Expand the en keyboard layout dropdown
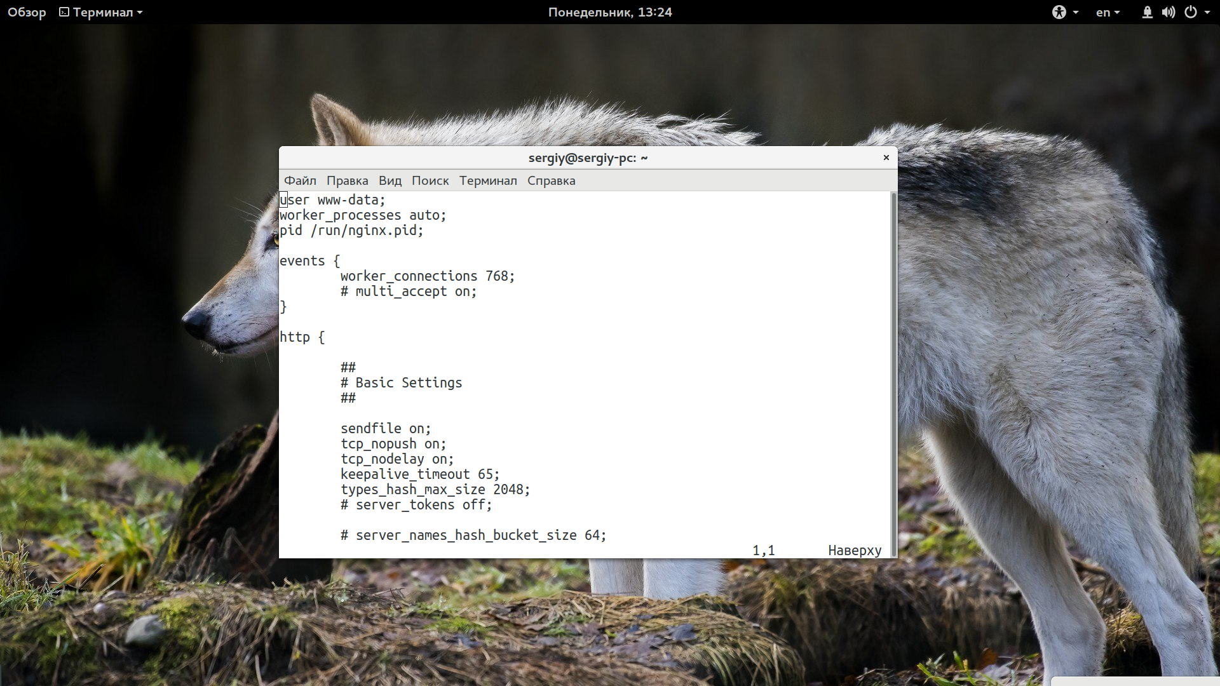This screenshot has height=686, width=1220. point(1108,12)
